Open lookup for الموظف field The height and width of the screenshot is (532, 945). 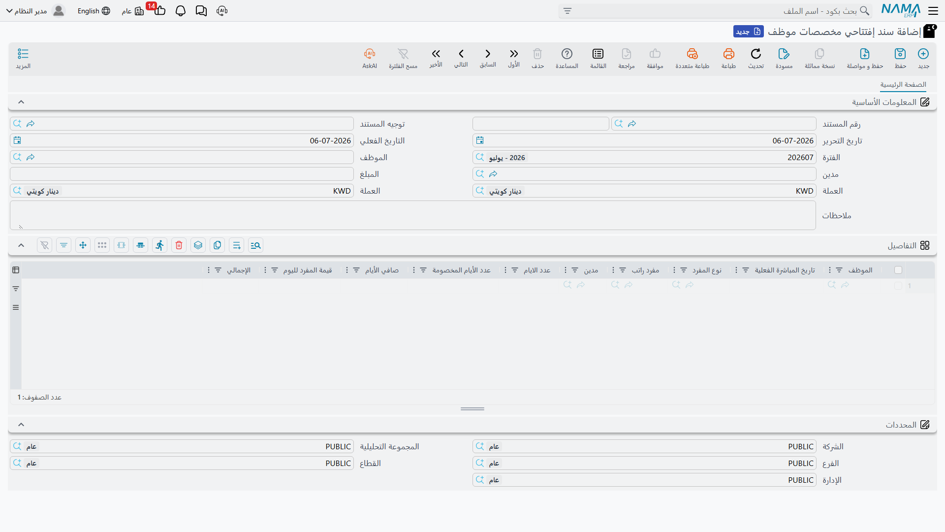tap(17, 157)
